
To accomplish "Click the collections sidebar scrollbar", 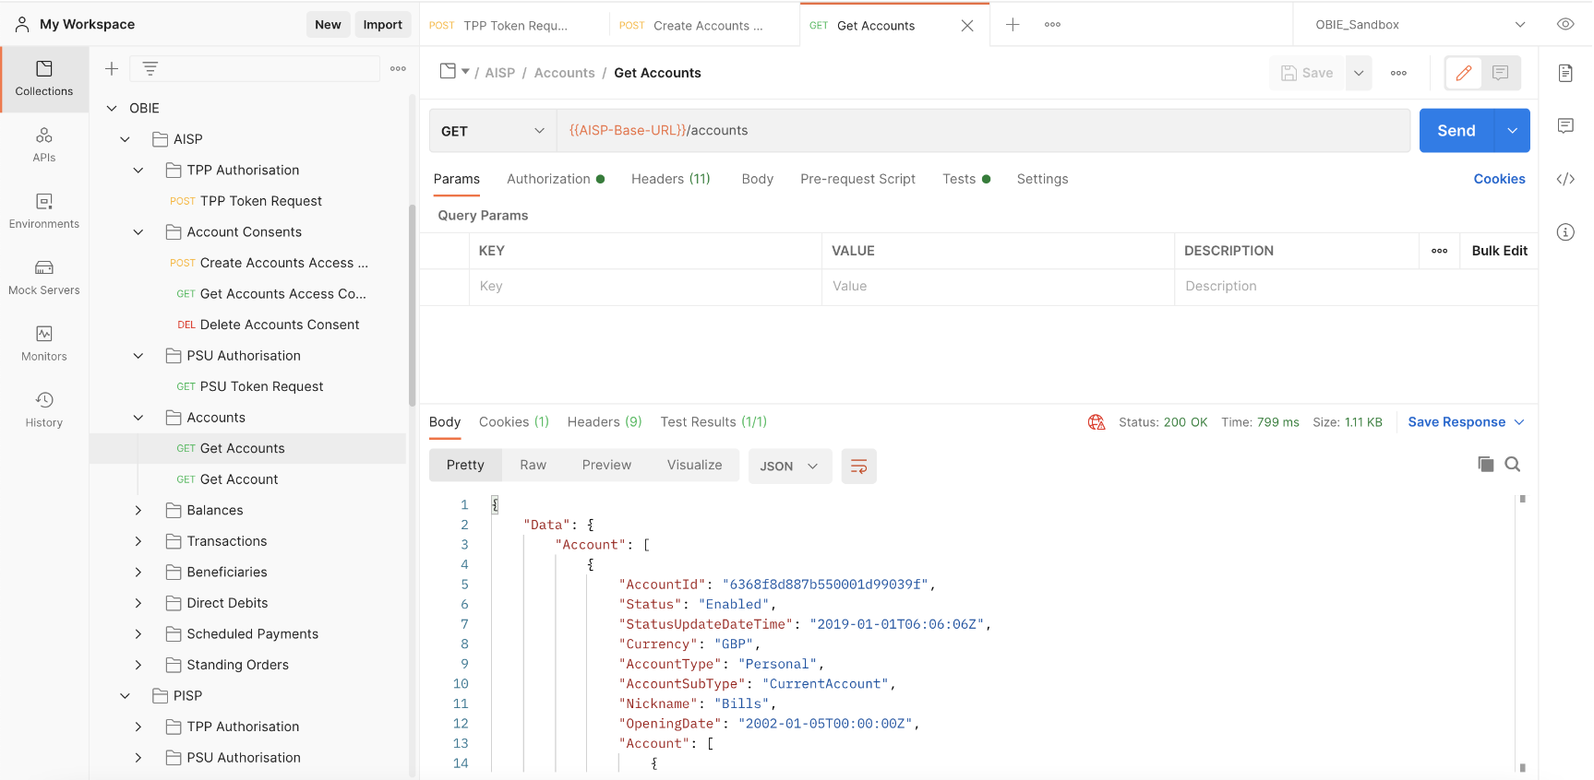I will coord(413,304).
